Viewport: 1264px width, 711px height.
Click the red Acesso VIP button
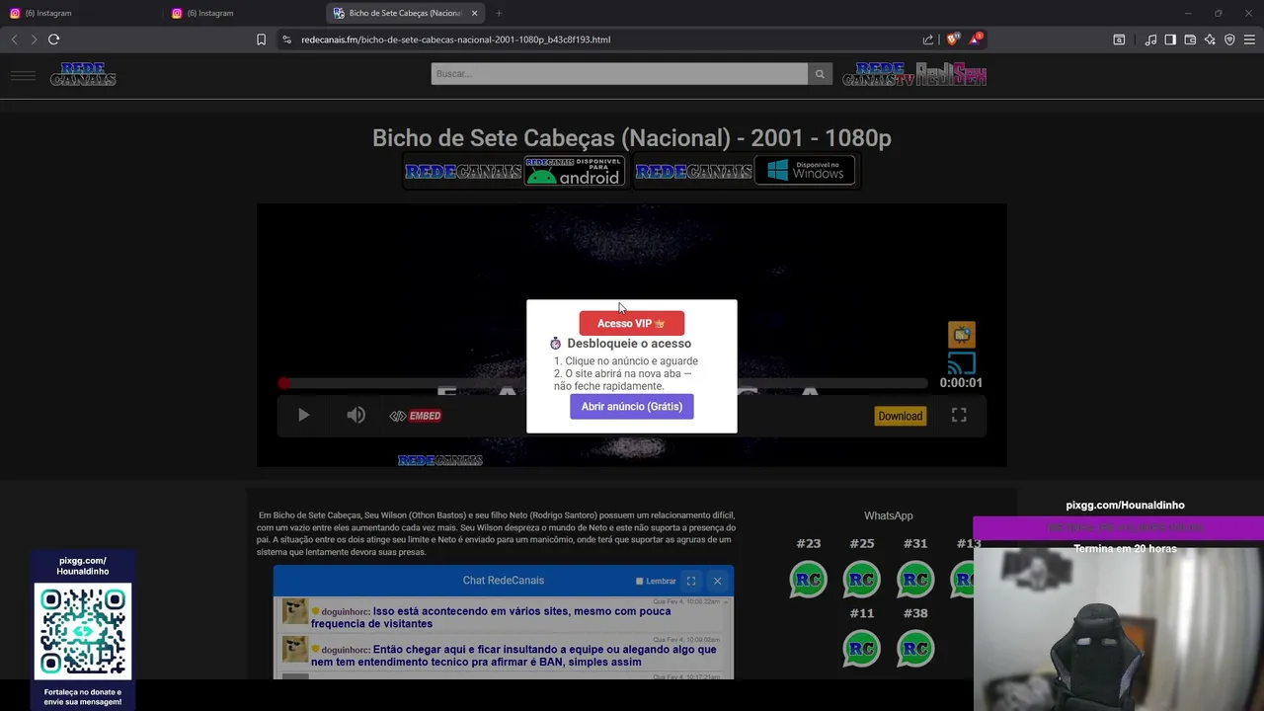[631, 323]
